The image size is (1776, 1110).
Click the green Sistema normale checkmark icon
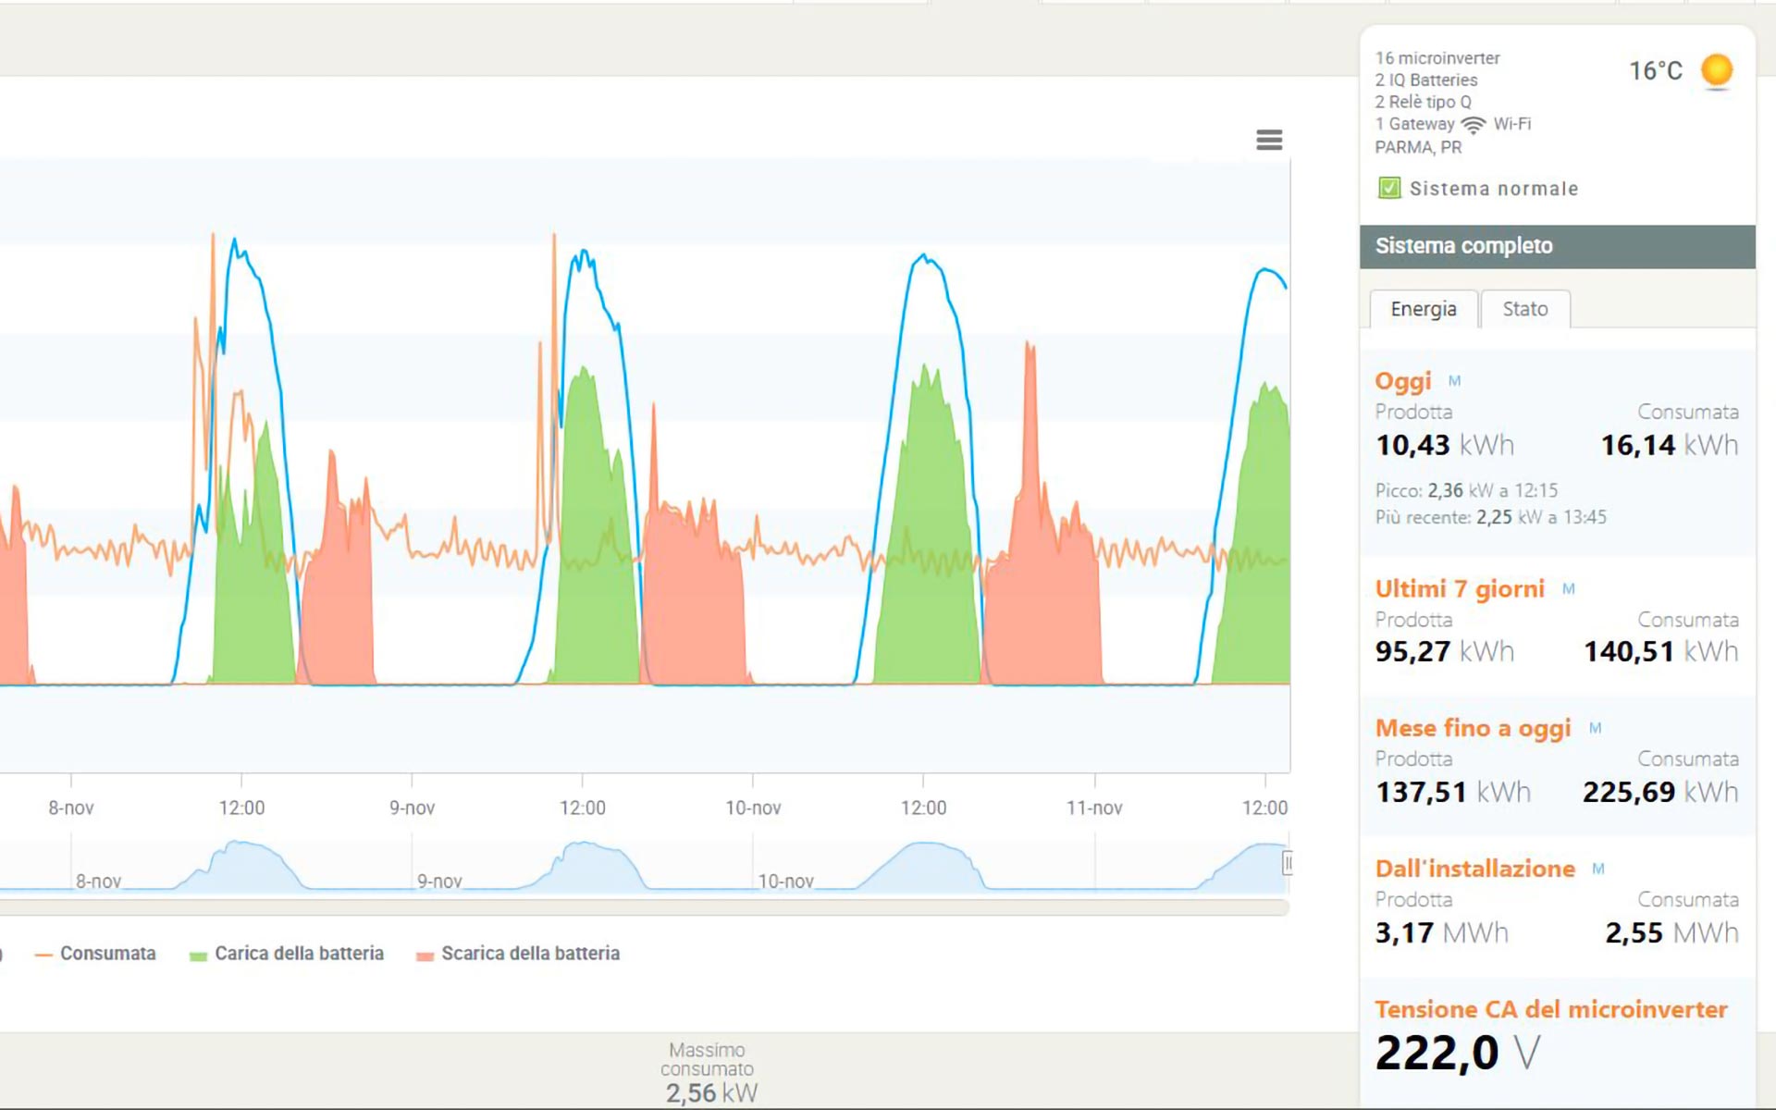1388,189
